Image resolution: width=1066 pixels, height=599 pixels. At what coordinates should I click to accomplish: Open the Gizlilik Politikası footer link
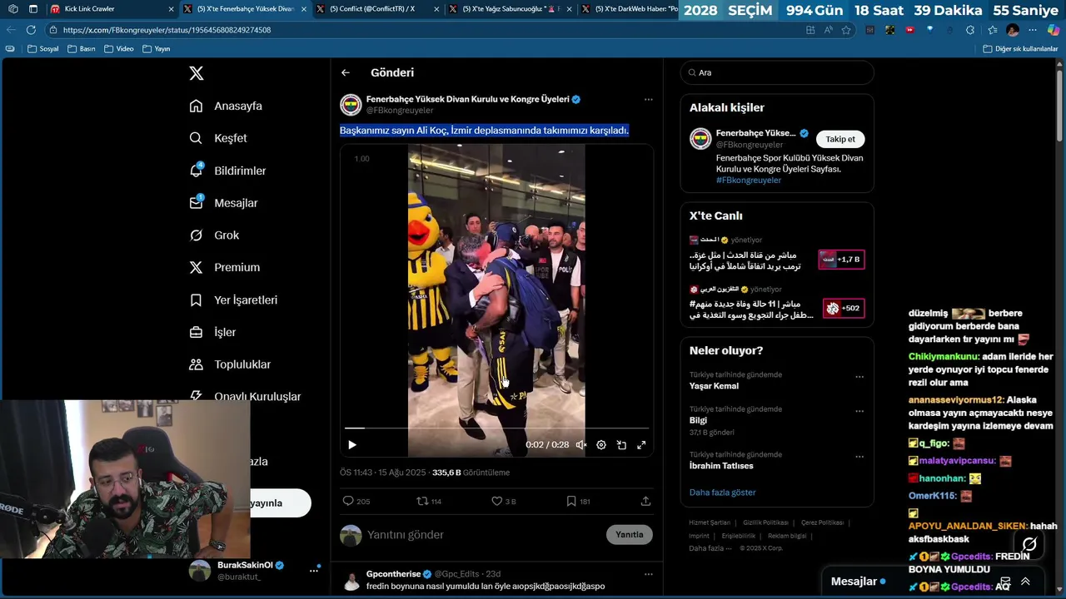(x=765, y=522)
